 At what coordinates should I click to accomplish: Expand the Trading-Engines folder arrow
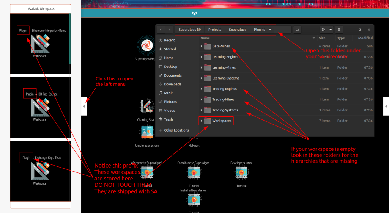[201, 89]
